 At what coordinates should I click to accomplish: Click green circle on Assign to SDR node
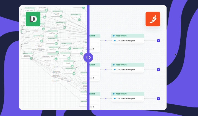[x=31, y=58]
